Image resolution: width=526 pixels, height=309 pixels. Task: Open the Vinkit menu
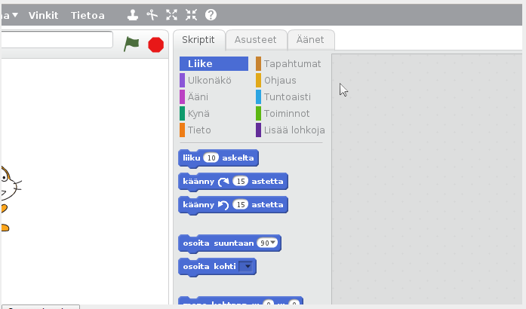point(43,15)
